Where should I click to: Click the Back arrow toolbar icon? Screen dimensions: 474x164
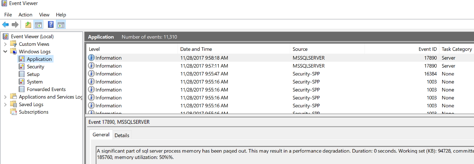pos(5,24)
